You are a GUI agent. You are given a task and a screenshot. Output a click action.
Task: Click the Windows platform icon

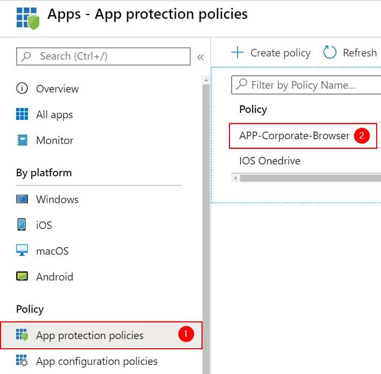pos(22,199)
